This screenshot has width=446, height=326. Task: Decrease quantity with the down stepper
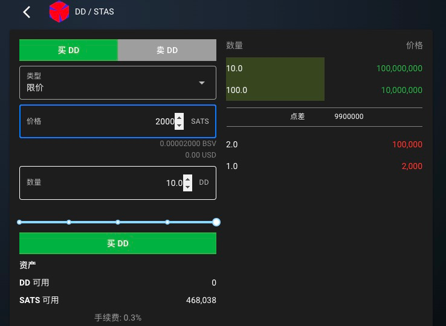coord(187,187)
